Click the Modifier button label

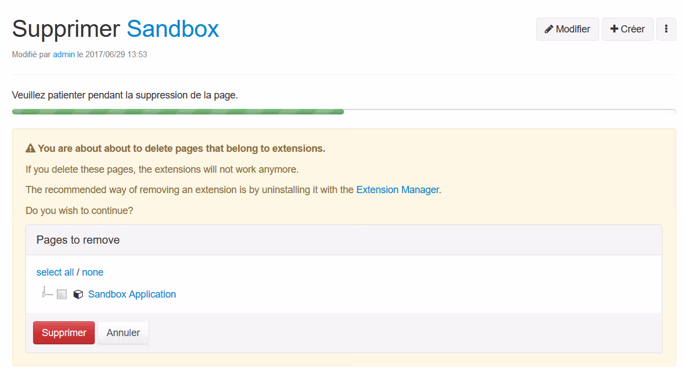tap(573, 29)
